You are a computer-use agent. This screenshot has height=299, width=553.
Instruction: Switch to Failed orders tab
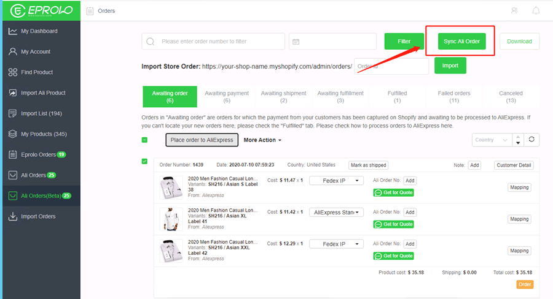[454, 96]
